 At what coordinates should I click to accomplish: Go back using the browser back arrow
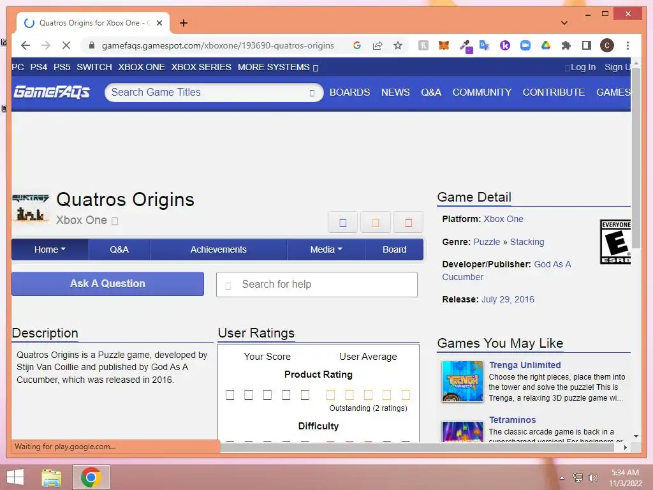tap(26, 45)
